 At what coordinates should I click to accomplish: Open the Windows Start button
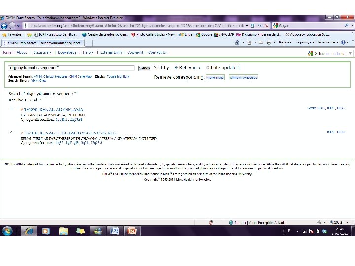pyautogui.click(x=7, y=231)
